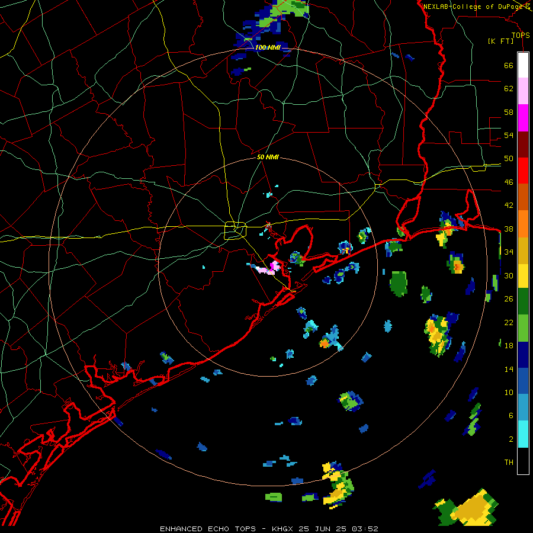Click the 'TOPS' legend heading
This screenshot has width=533, height=533.
(521, 36)
